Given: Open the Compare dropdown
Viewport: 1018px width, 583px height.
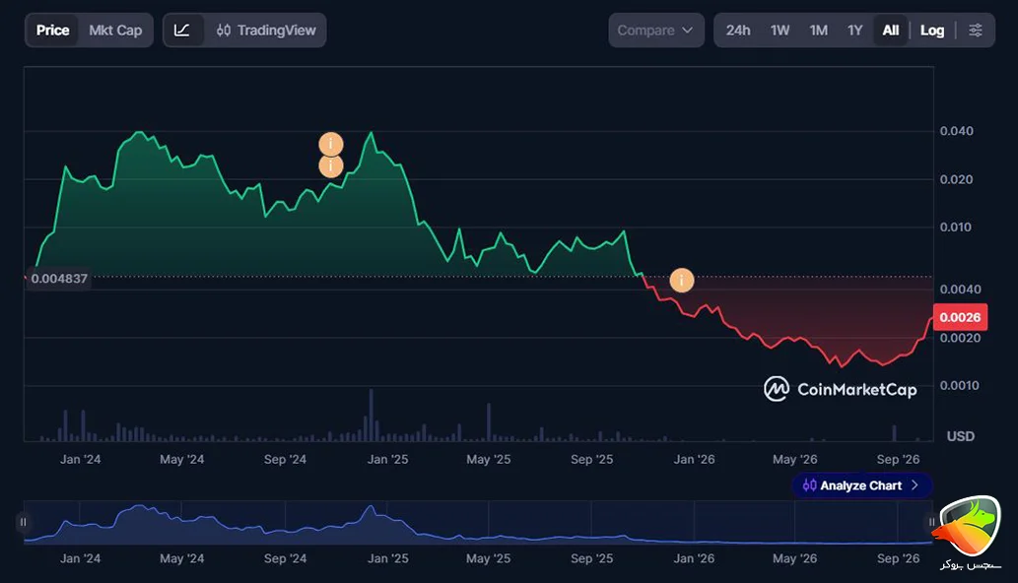Looking at the screenshot, I should [x=655, y=31].
